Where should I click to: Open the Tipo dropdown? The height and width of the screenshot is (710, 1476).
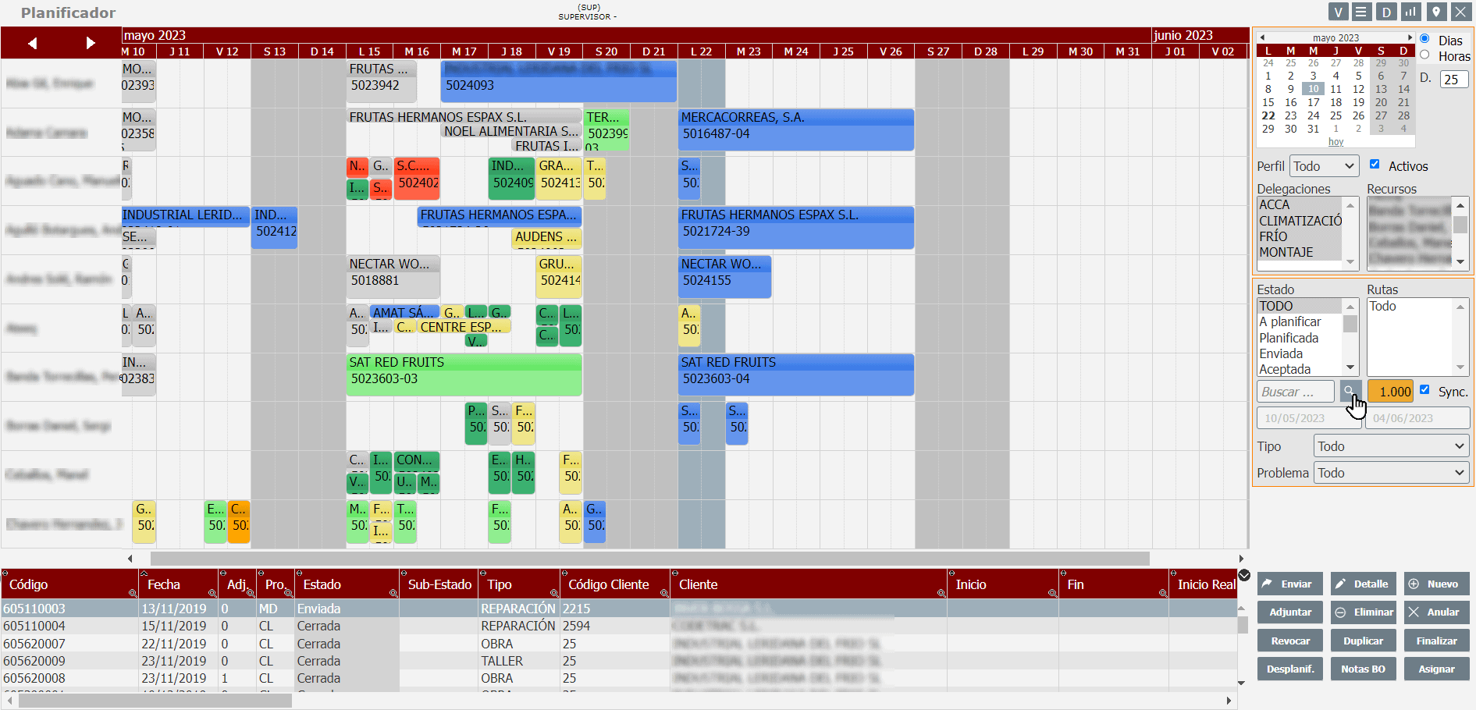pyautogui.click(x=1392, y=446)
